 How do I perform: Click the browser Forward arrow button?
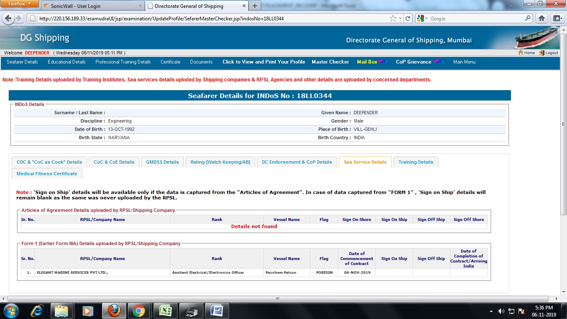(x=18, y=19)
